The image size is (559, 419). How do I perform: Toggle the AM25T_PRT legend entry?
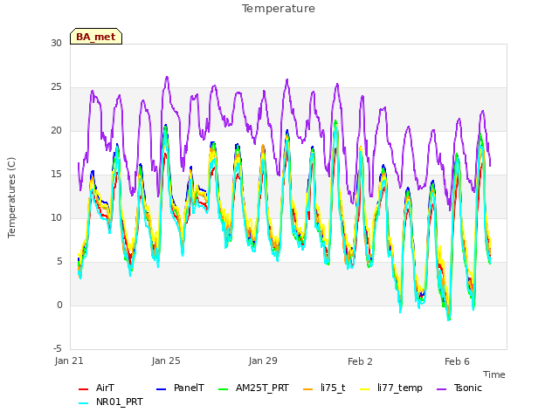pos(253,388)
